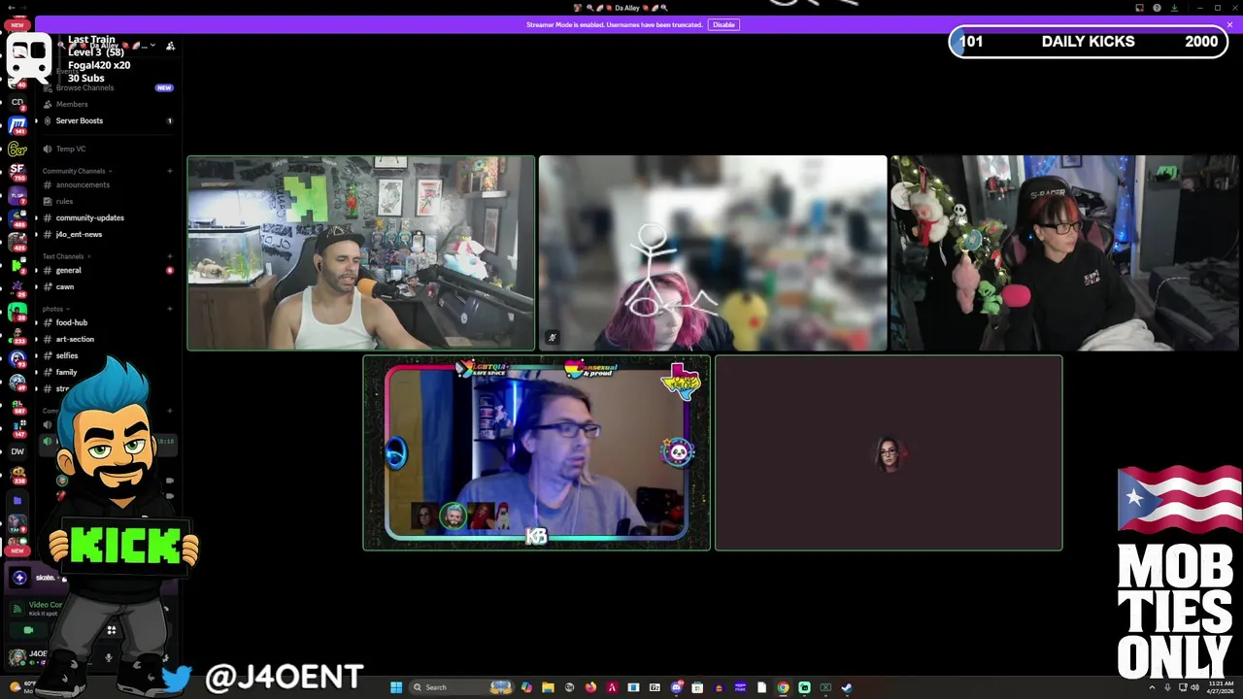Open the activities grid icon in voice panel
The height and width of the screenshot is (699, 1243).
click(x=111, y=630)
